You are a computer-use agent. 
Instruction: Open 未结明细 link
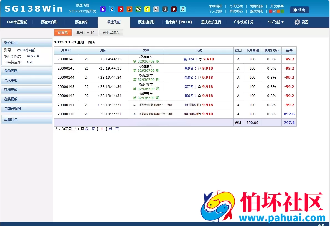tap(215, 6)
